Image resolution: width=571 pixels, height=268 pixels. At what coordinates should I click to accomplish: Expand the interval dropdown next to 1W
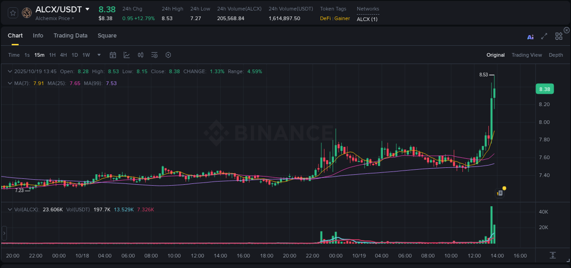[98, 55]
